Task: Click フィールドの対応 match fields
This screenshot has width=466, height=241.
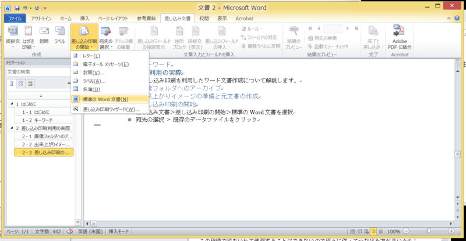Action: (x=259, y=37)
